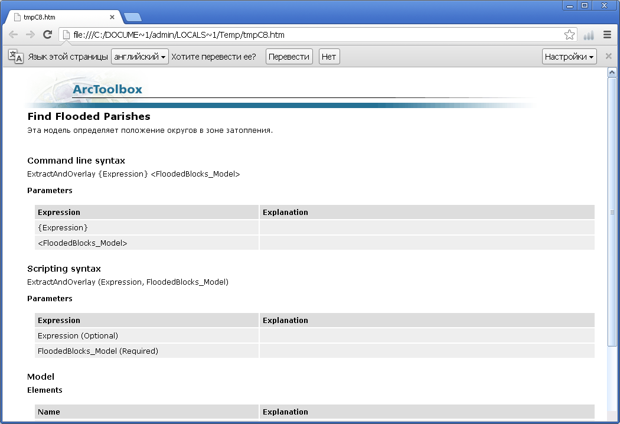The image size is (620, 424).
Task: Minimize the browser window
Action: [x=570, y=5]
